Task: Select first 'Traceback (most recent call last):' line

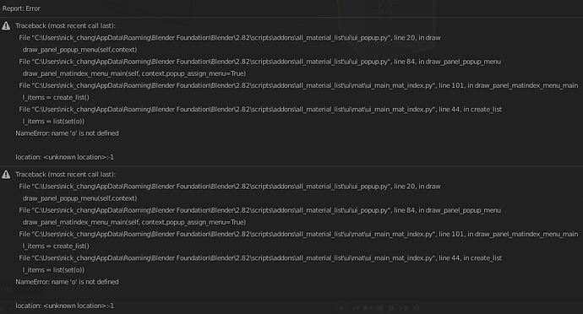Action: [65, 25]
